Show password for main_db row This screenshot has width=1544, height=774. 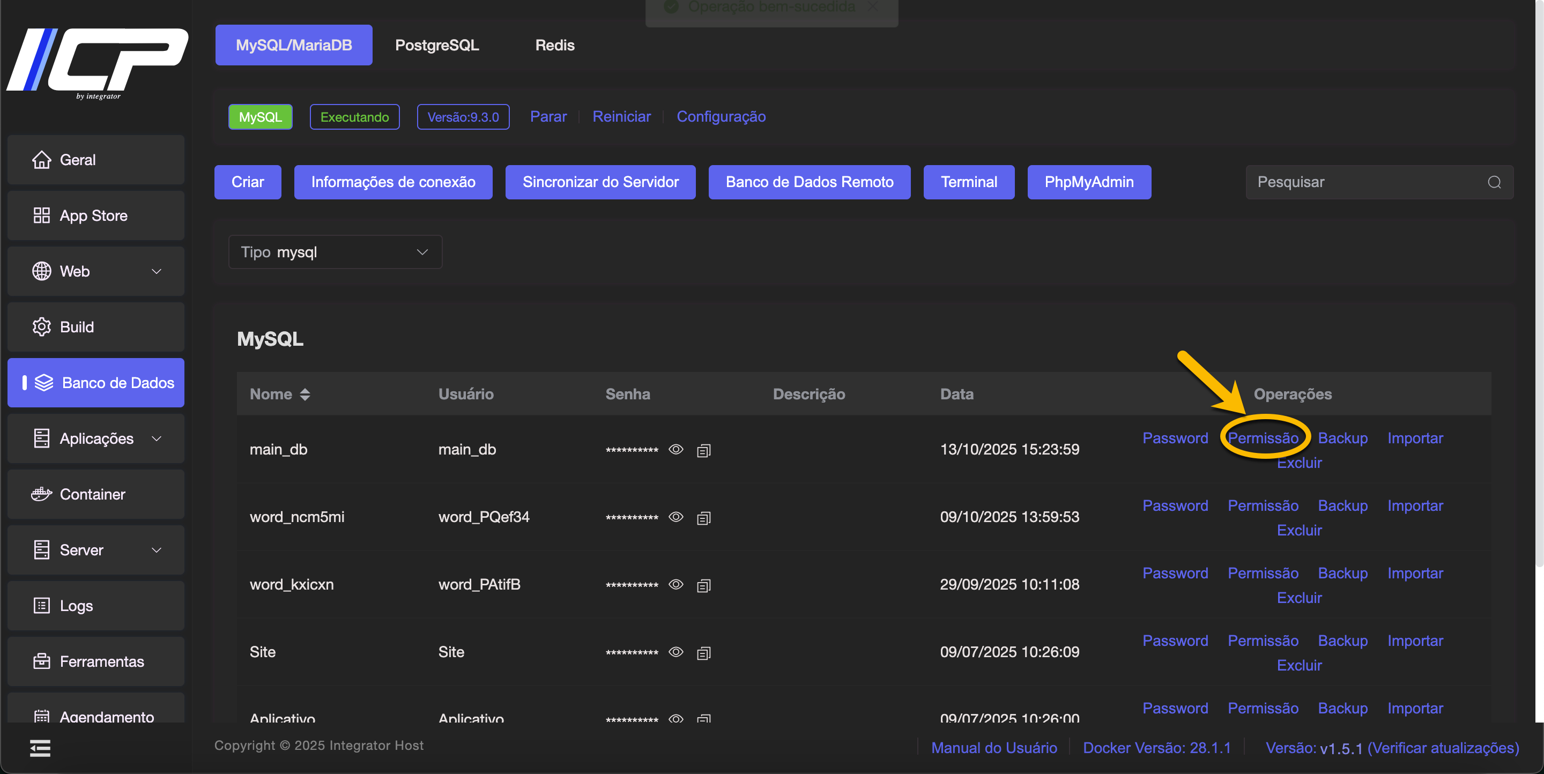point(675,449)
